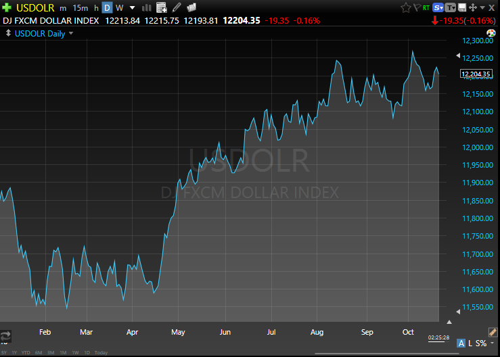
Task: Click the bold 12204.35 last price value
Action: click(242, 21)
